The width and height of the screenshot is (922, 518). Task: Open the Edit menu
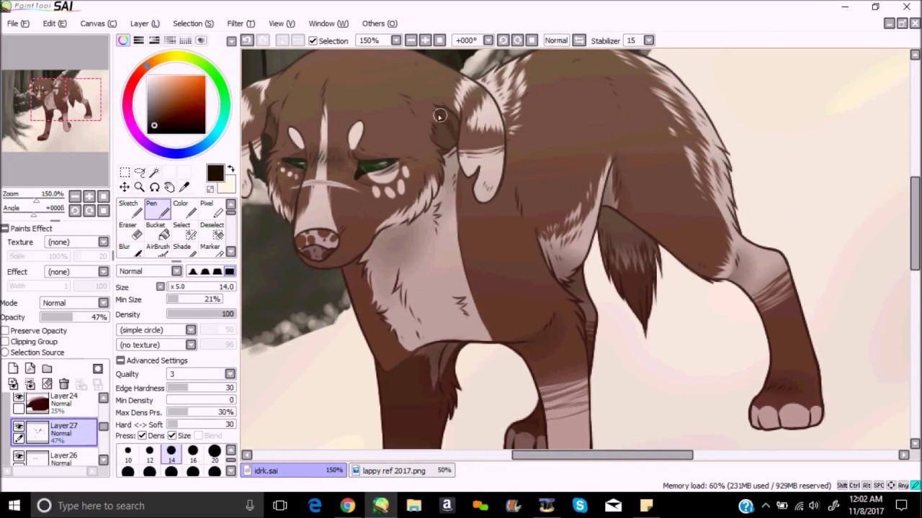54,23
